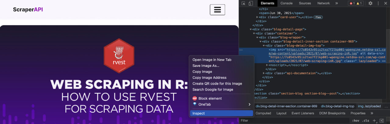
Task: Expand the api-documentaion div
Action: [264, 73]
